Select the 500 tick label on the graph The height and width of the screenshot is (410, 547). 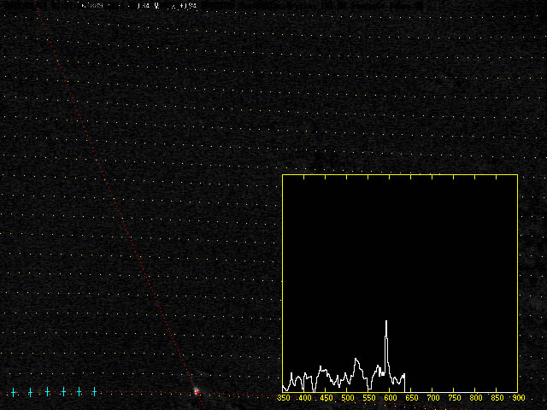click(x=347, y=398)
